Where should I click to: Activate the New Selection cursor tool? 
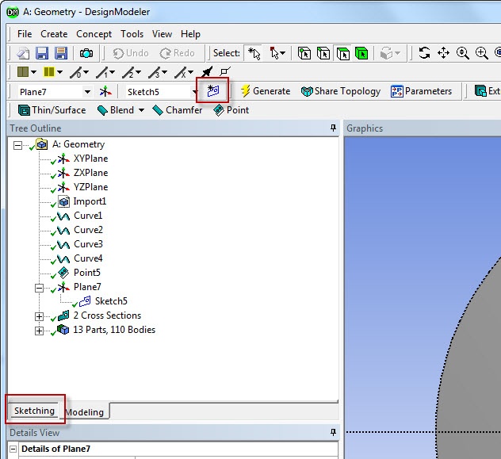(254, 53)
